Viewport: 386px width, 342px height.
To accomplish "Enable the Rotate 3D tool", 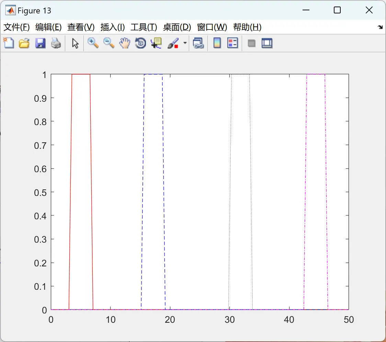I will 140,43.
